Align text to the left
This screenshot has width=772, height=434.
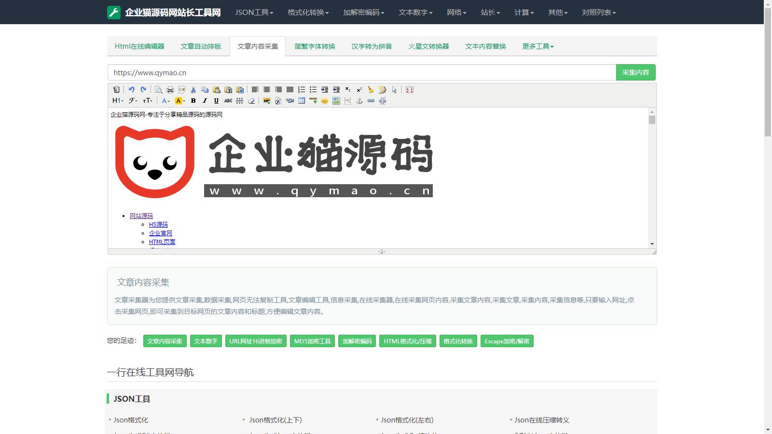255,90
